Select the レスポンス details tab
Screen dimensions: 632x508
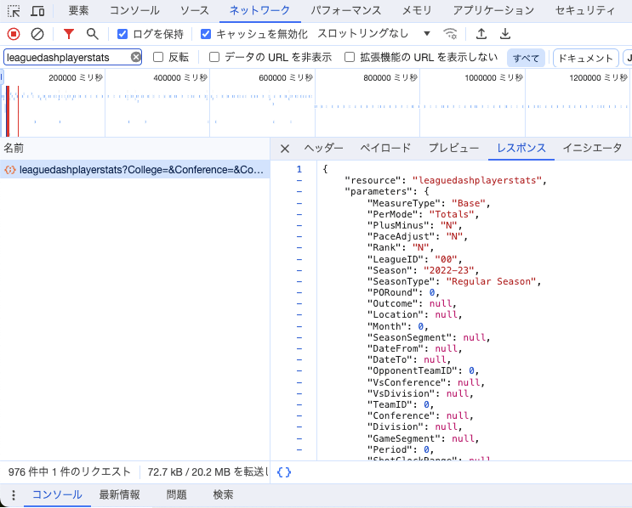[x=521, y=148]
